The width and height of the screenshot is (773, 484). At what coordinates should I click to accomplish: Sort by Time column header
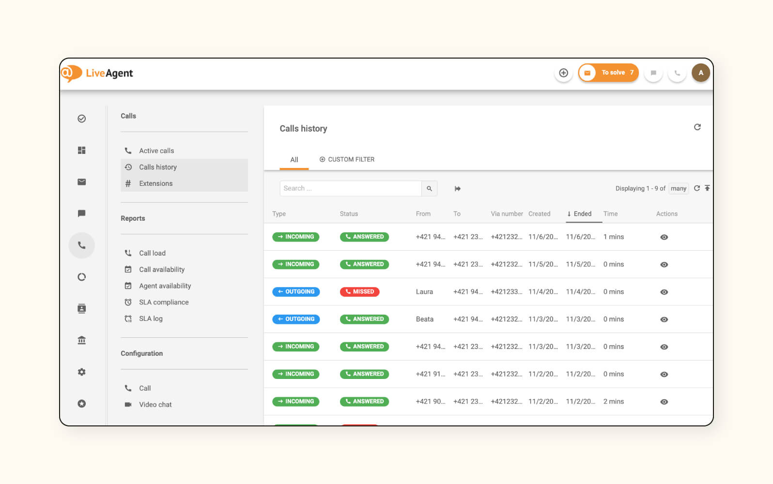point(610,214)
